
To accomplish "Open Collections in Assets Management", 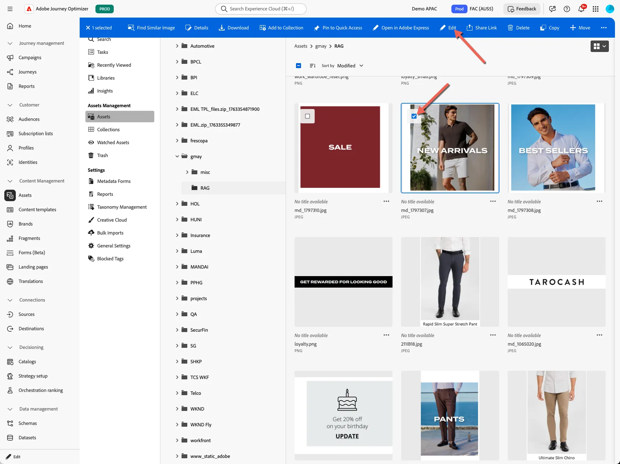I will 120,129.
